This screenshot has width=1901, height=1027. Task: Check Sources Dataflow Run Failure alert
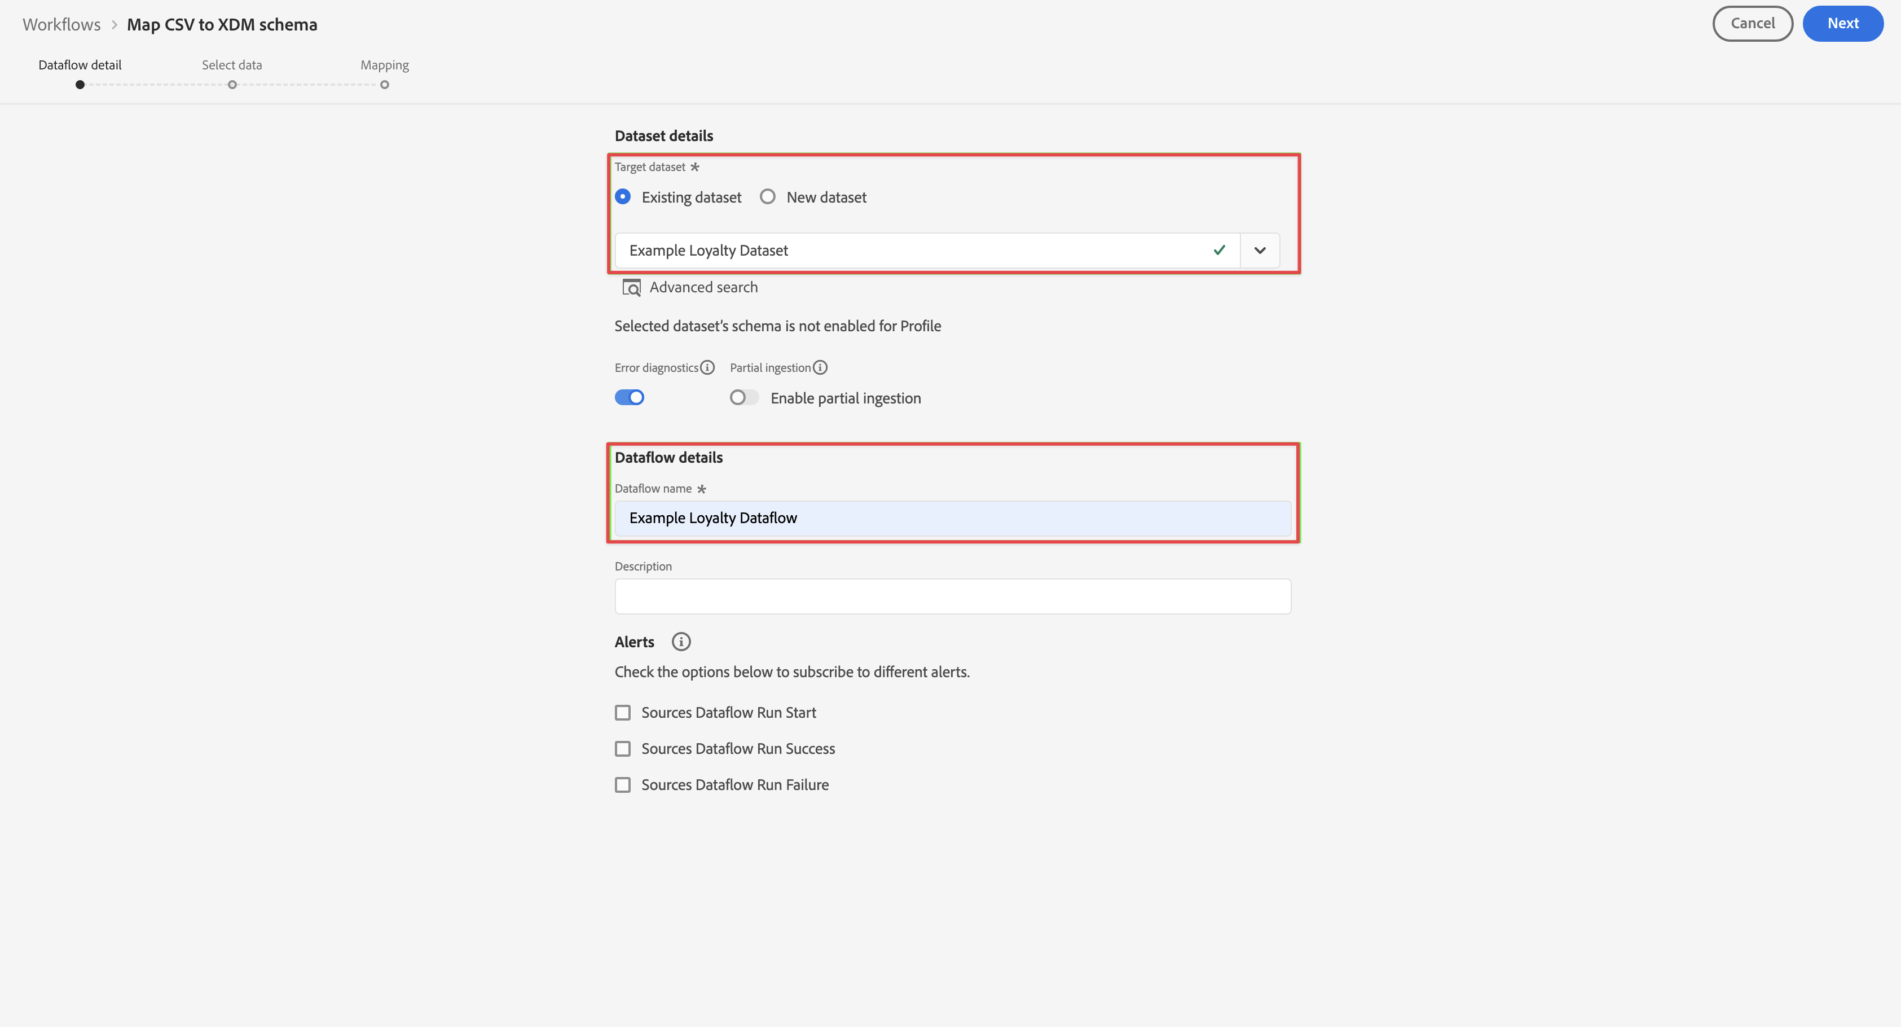click(623, 785)
